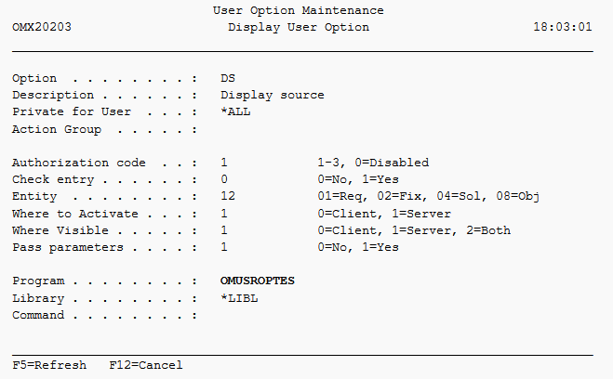Click the Authorization code value

(x=224, y=163)
